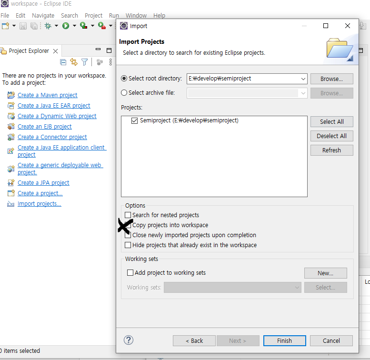Open the Search menu

[x=70, y=16]
